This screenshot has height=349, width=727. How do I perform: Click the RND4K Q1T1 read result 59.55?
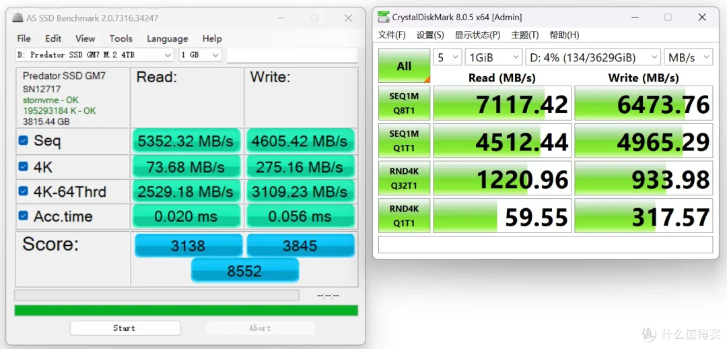pos(502,216)
